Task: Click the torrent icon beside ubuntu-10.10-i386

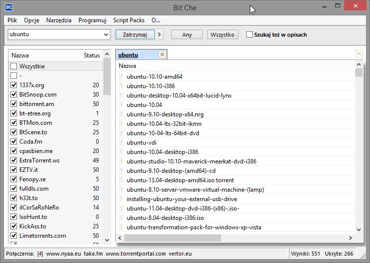Action: pos(121,86)
